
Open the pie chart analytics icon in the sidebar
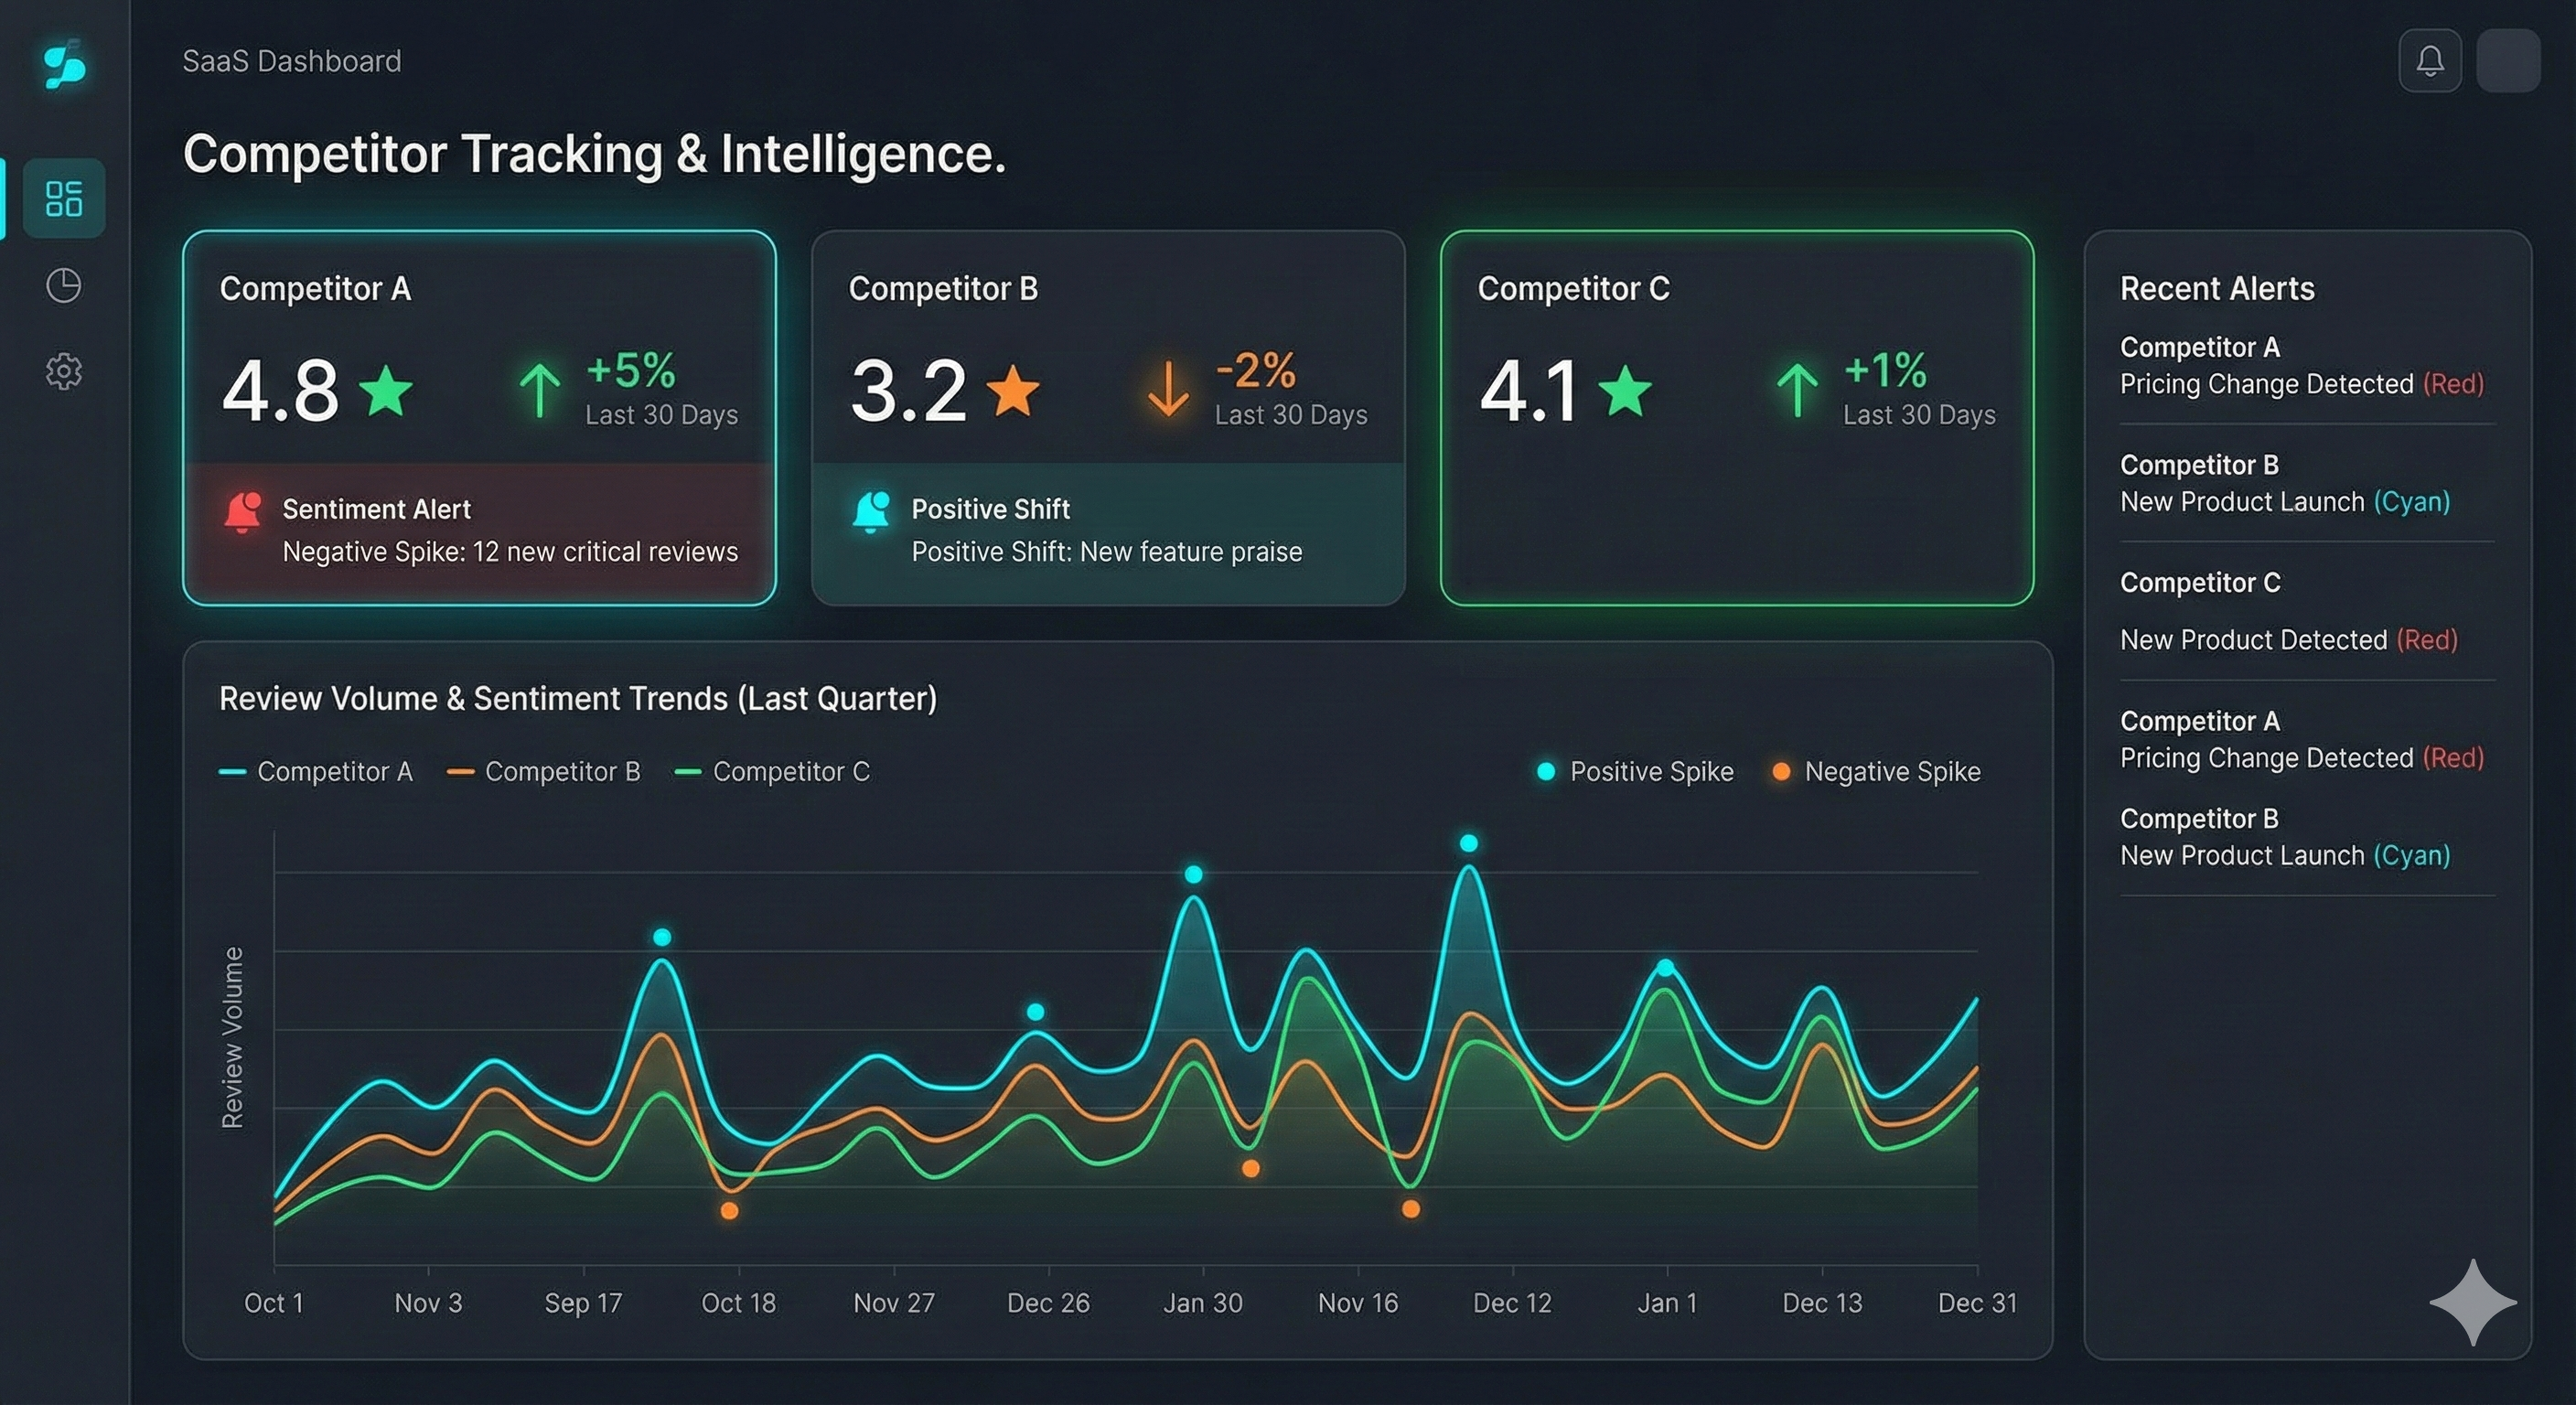pos(63,286)
